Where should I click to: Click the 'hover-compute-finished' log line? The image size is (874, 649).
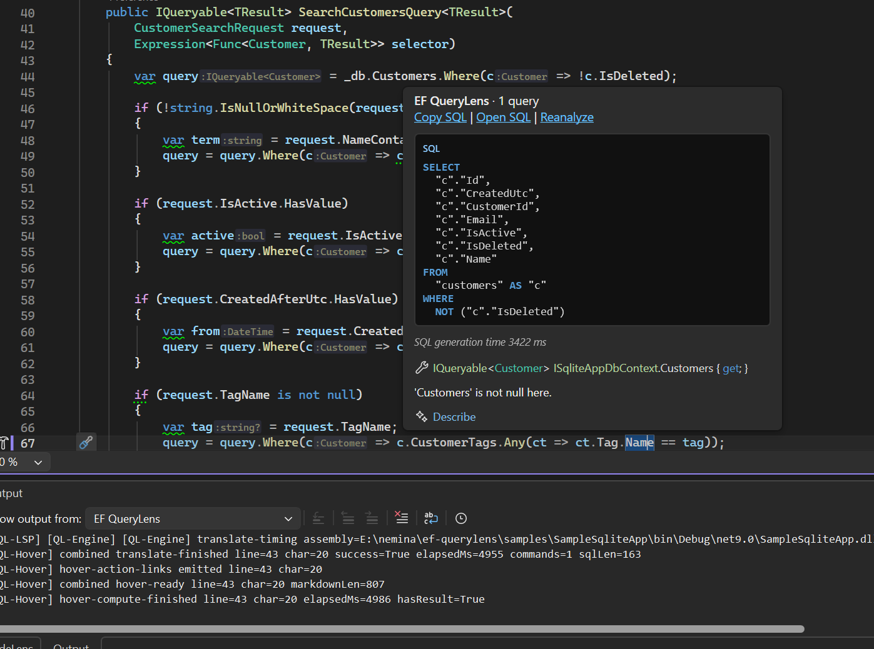242,599
